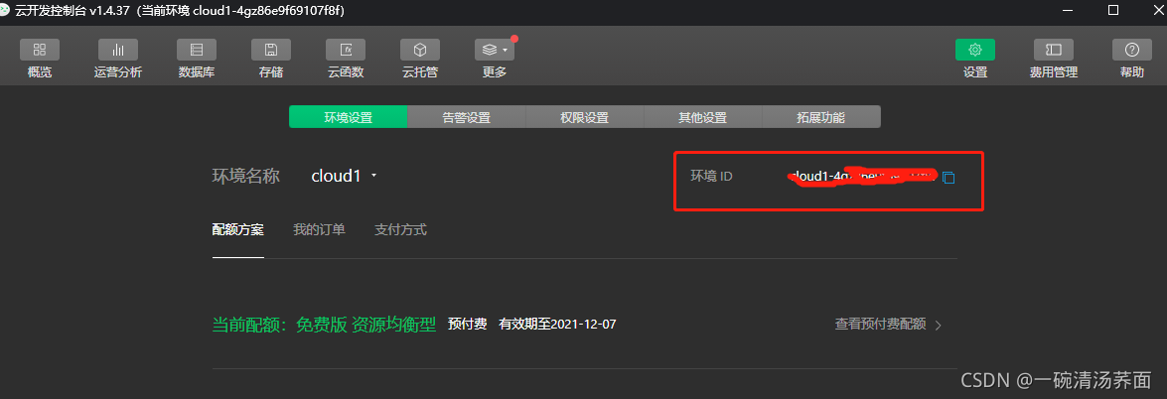
Task: Switch to the 告警设置 tab
Action: point(467,117)
